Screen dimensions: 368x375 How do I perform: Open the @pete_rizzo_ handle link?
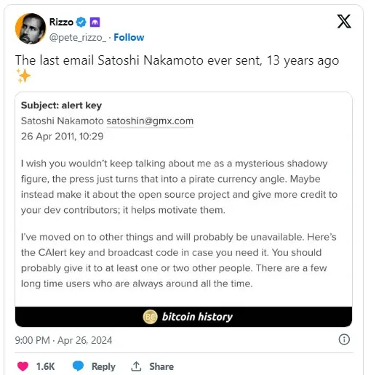(x=78, y=38)
